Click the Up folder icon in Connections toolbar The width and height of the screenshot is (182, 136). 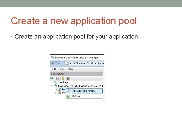click(x=63, y=78)
